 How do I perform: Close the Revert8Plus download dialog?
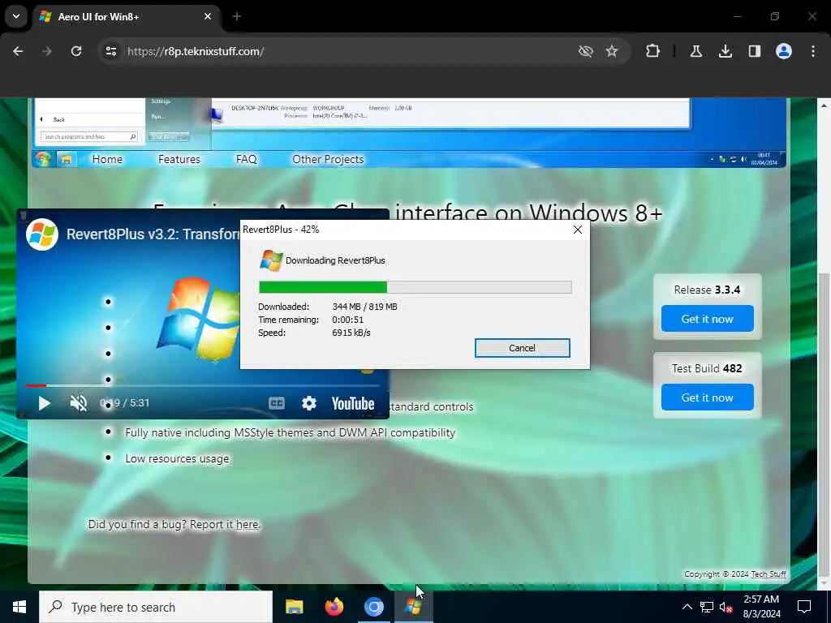point(578,230)
